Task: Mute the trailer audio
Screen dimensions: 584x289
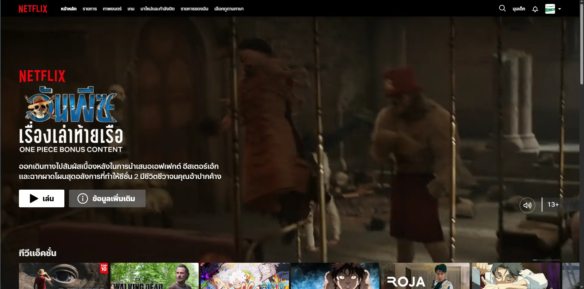Action: [x=527, y=205]
